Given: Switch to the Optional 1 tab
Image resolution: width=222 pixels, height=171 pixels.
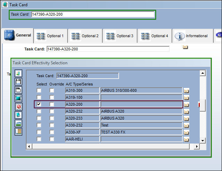Looking at the screenshot, I should (x=51, y=36).
